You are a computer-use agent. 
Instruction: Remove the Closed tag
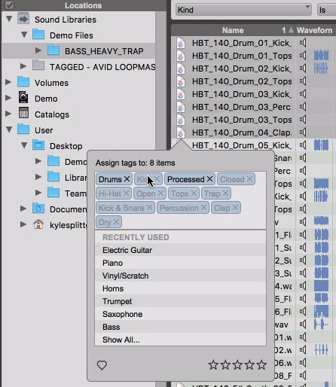click(x=249, y=179)
